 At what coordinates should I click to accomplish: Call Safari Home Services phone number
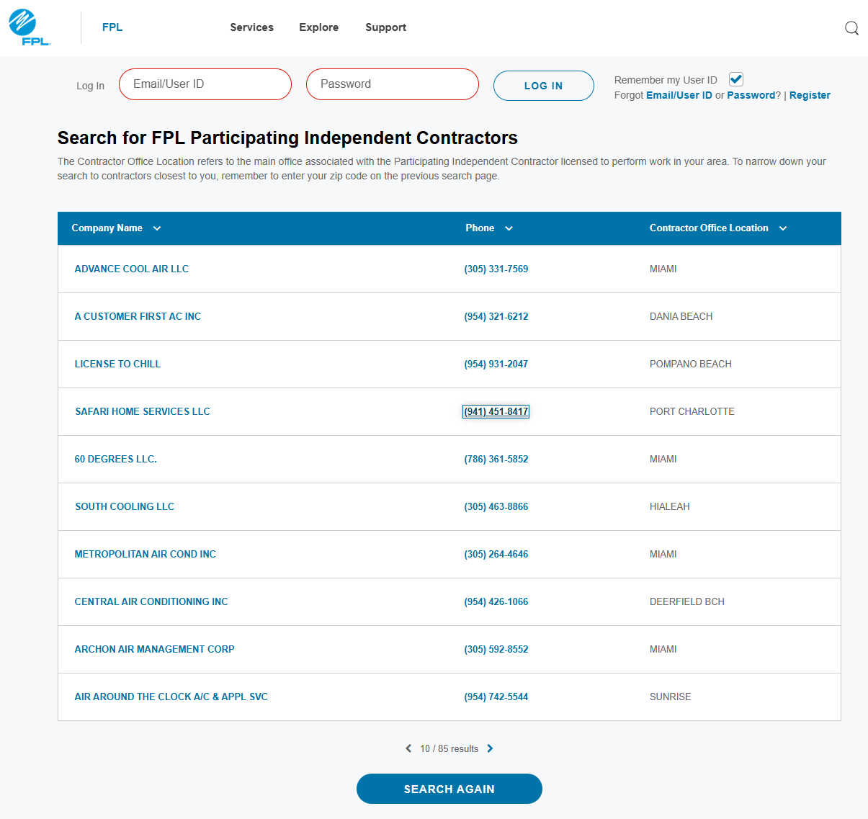point(496,411)
